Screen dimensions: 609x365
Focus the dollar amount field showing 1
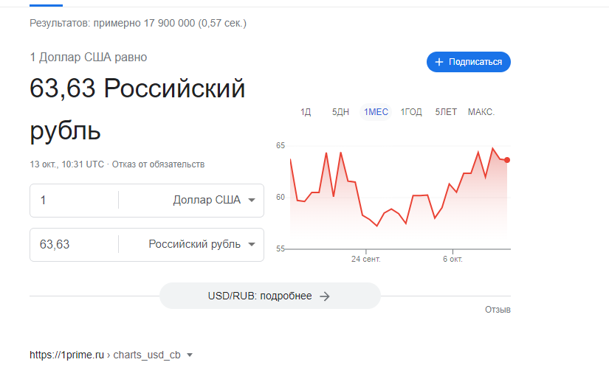pos(74,200)
